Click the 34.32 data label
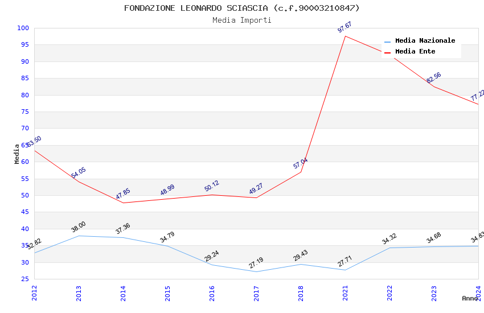The image size is (484, 313). 389,238
